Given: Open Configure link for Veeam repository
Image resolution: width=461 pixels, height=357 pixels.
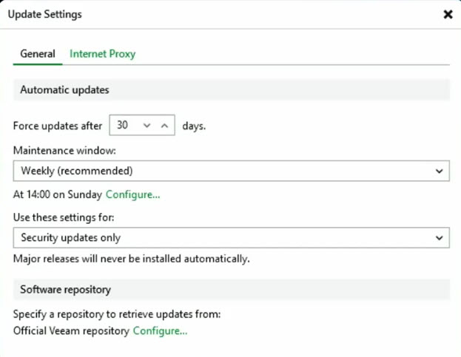Looking at the screenshot, I should [160, 330].
